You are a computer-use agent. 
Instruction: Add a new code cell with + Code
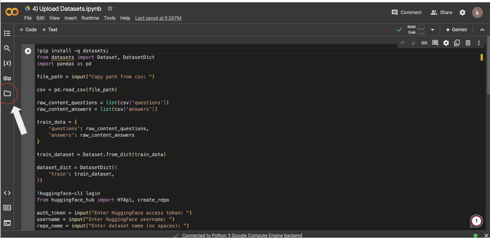(28, 30)
